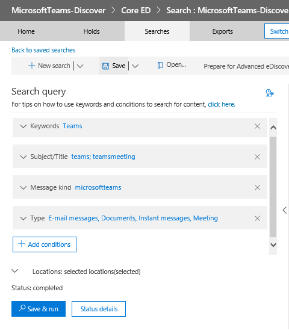This screenshot has height=336, width=289.
Task: Click teams; teamsmeeting subject value
Action: pos(104,157)
